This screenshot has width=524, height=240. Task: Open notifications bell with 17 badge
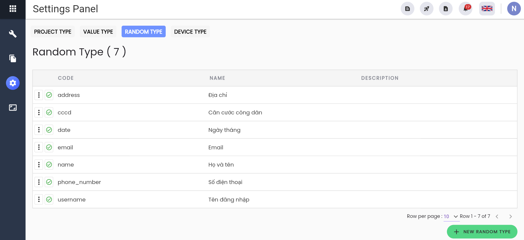[466, 9]
